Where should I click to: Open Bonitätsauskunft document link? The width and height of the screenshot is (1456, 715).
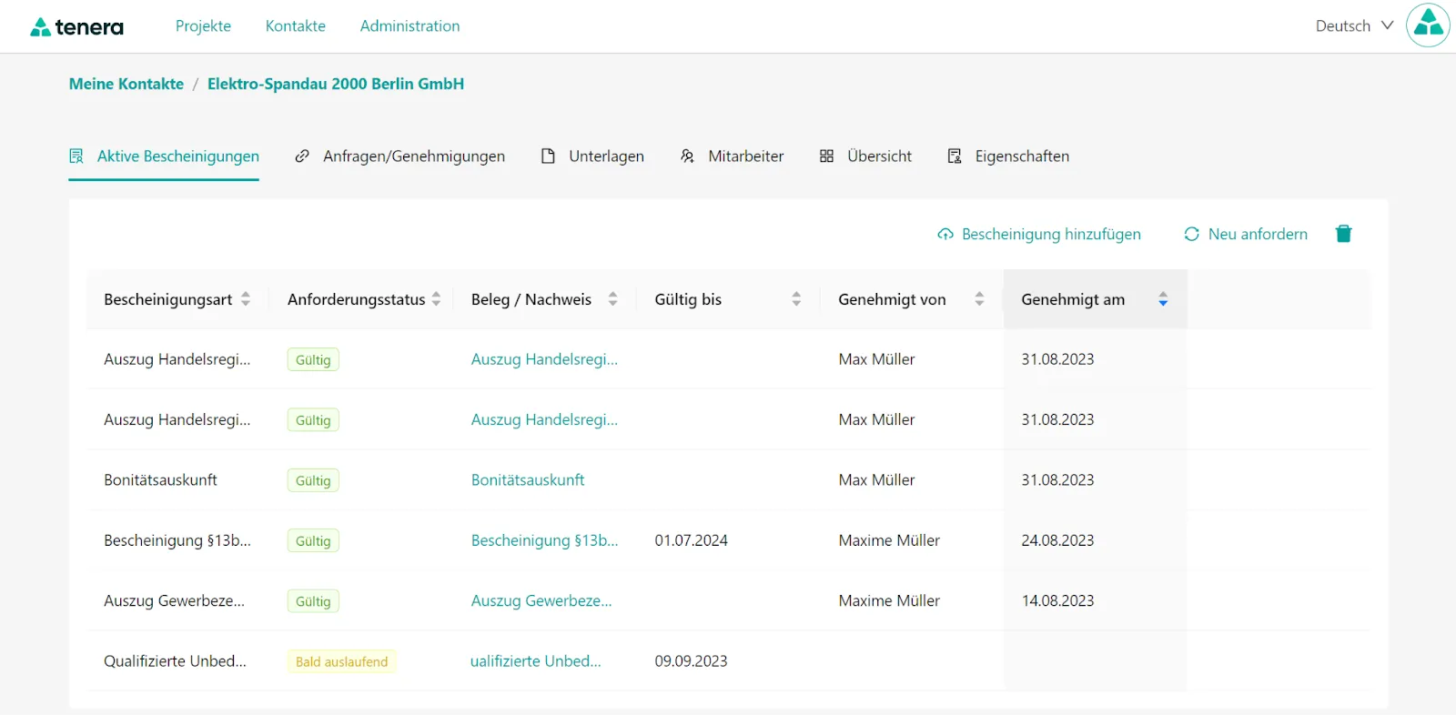click(528, 480)
